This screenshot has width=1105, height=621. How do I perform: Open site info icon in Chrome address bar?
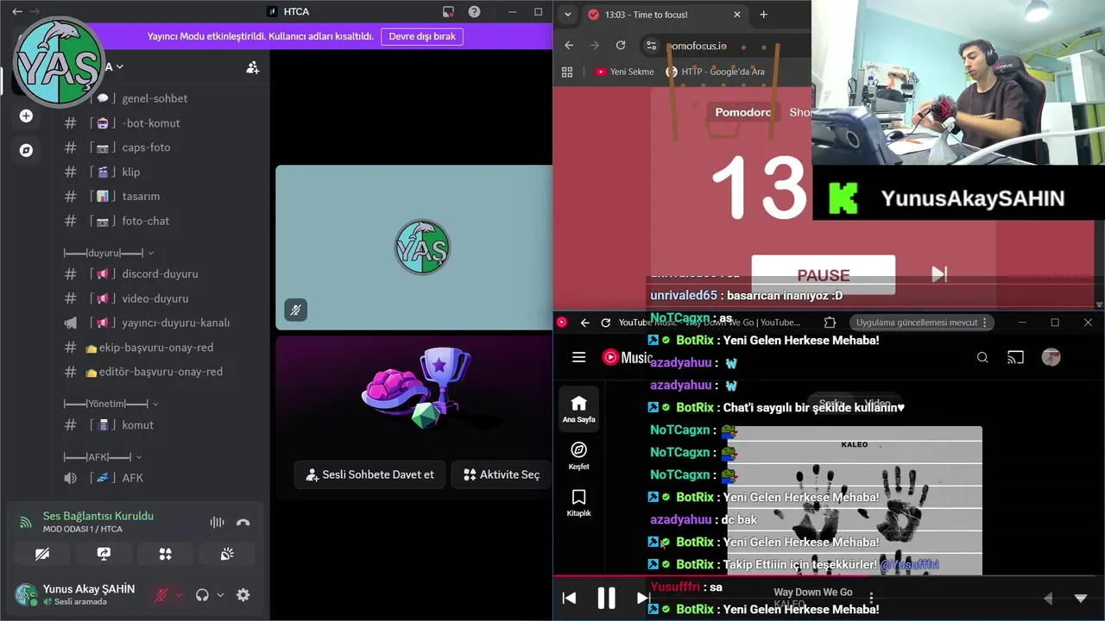point(652,46)
